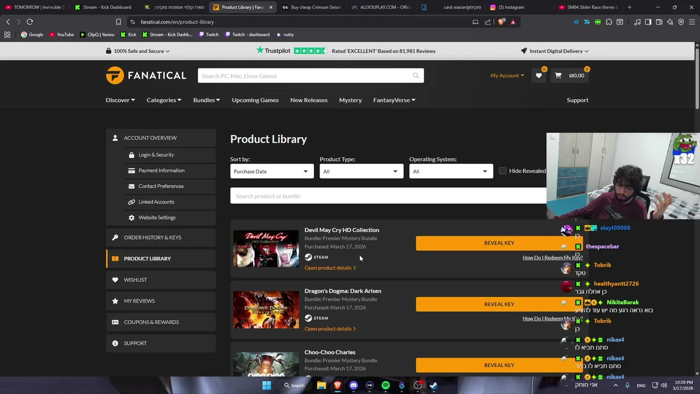Image resolution: width=700 pixels, height=394 pixels.
Task: Expand the FantasyVerse menu
Action: tap(394, 100)
